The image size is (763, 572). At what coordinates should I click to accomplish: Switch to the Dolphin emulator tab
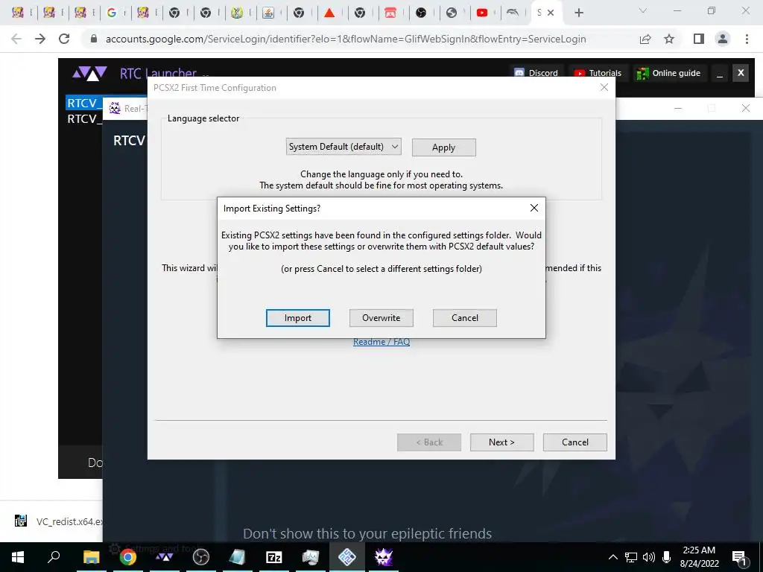[513, 13]
